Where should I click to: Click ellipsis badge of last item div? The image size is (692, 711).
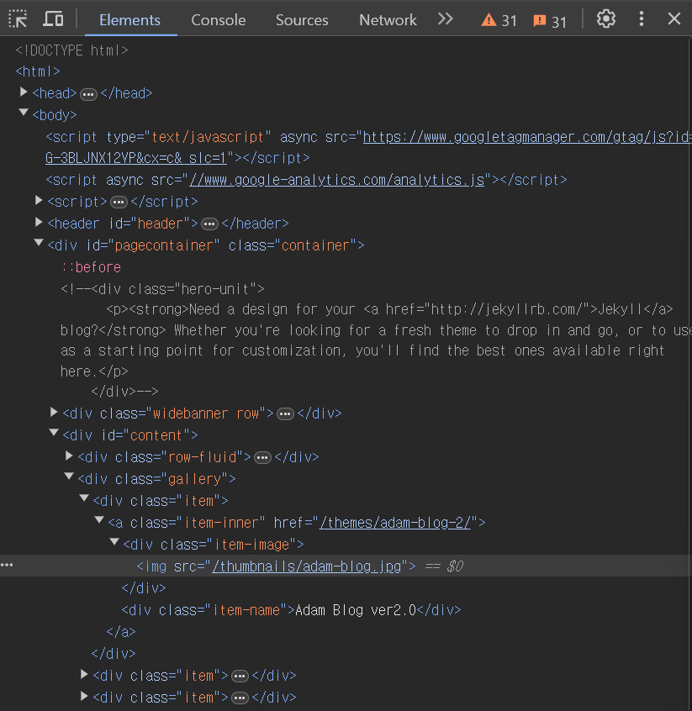tap(240, 698)
